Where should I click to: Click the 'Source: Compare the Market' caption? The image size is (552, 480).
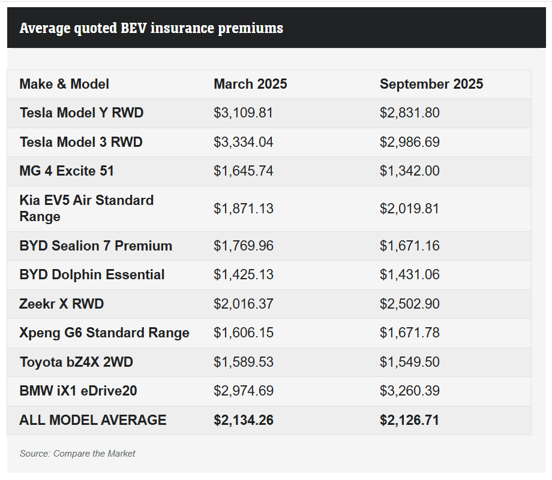77,454
